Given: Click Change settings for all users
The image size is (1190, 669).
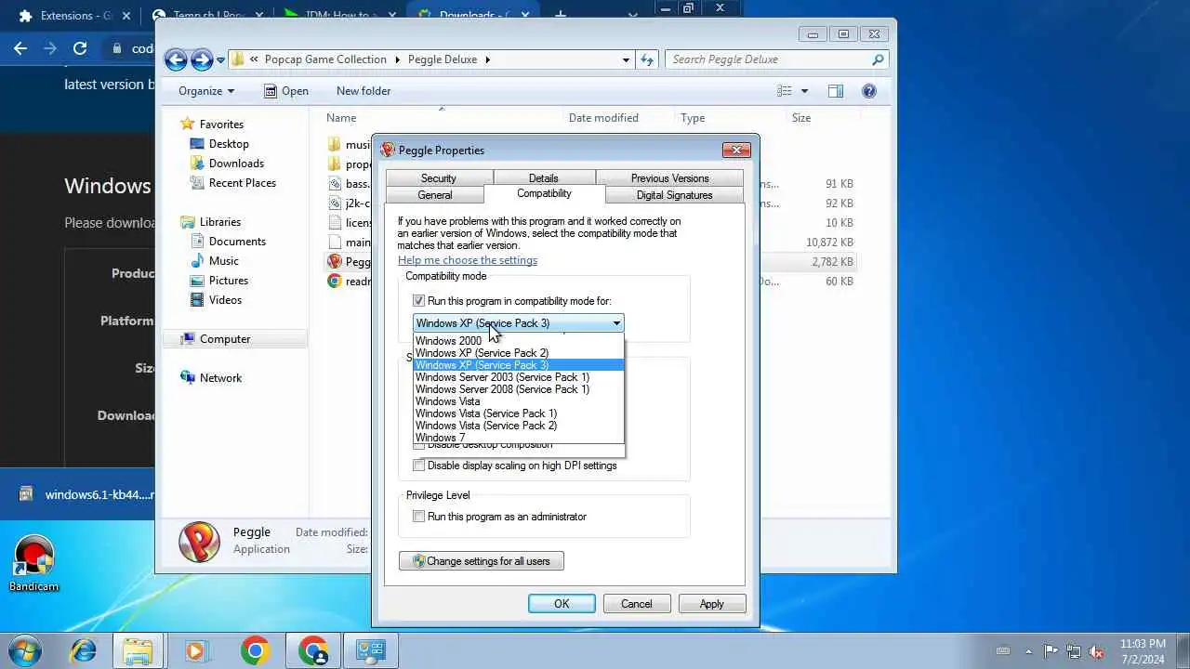Looking at the screenshot, I should pyautogui.click(x=482, y=561).
